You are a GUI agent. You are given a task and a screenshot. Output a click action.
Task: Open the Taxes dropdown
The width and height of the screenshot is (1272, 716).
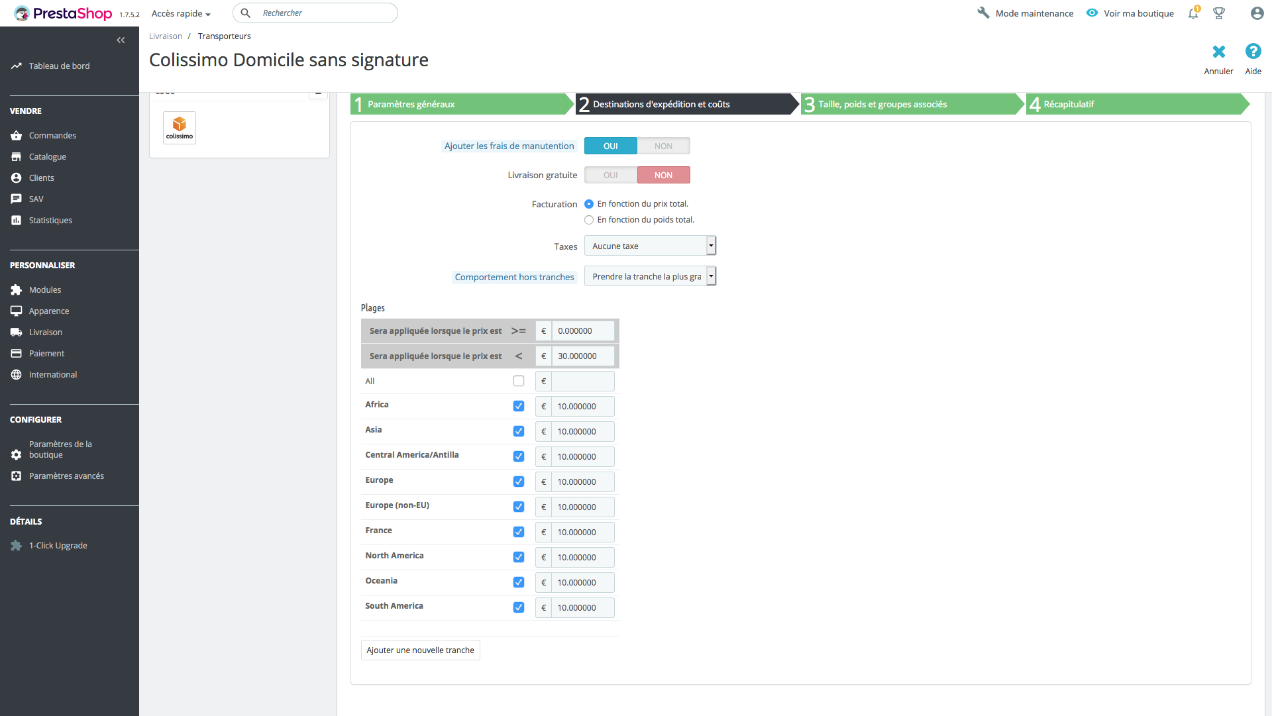coord(650,246)
